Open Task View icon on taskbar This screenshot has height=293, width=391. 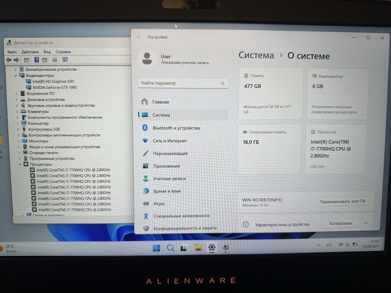184,248
